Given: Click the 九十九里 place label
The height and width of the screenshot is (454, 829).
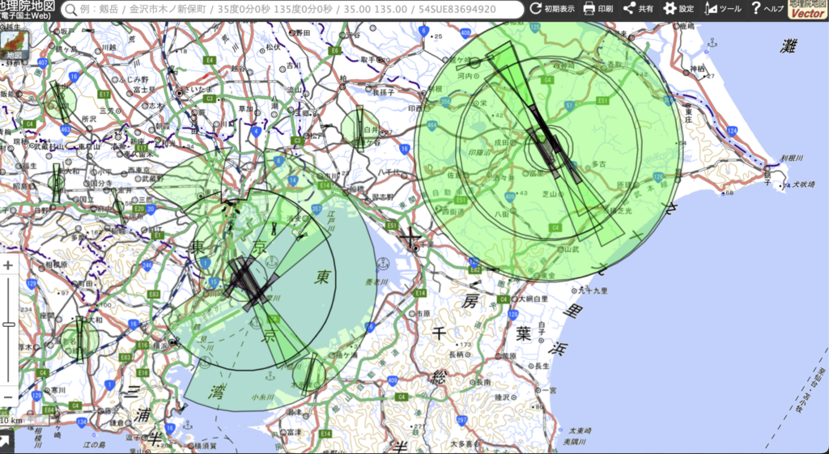Looking at the screenshot, I should pyautogui.click(x=593, y=291).
